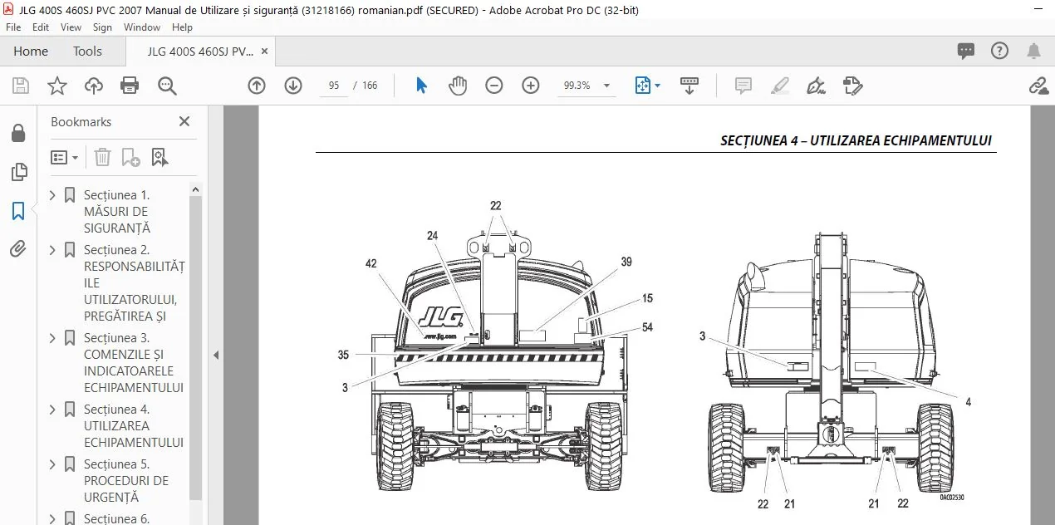This screenshot has width=1055, height=525.
Task: Go to the previous page with the up arrow
Action: [257, 86]
